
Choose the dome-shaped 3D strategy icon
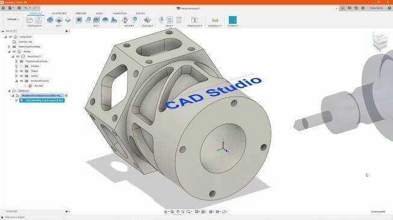[x=105, y=20]
